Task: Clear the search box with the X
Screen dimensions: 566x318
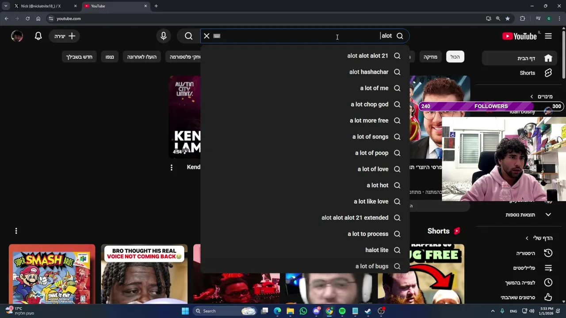Action: pos(207,36)
